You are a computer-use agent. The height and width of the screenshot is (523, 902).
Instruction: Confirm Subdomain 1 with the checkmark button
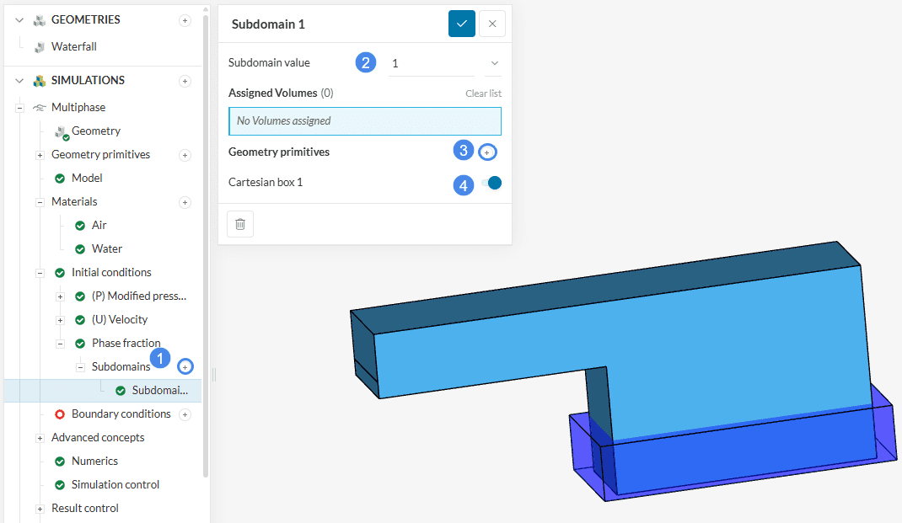coord(462,24)
